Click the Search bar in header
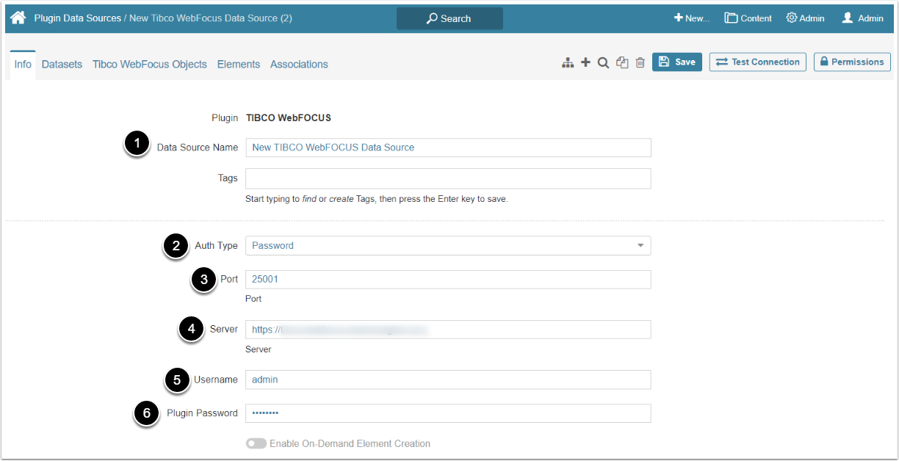Screen dimensions: 899x461 tap(450, 18)
